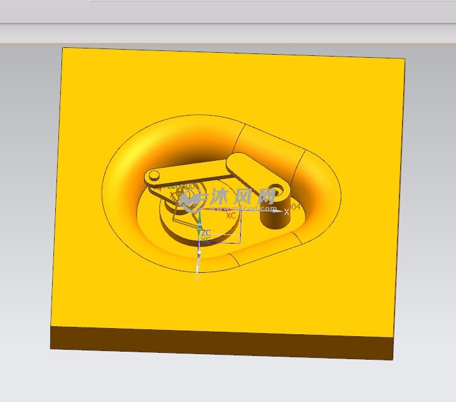The height and width of the screenshot is (402, 456).
Task: Click the red XC axis label
Action: (x=231, y=216)
